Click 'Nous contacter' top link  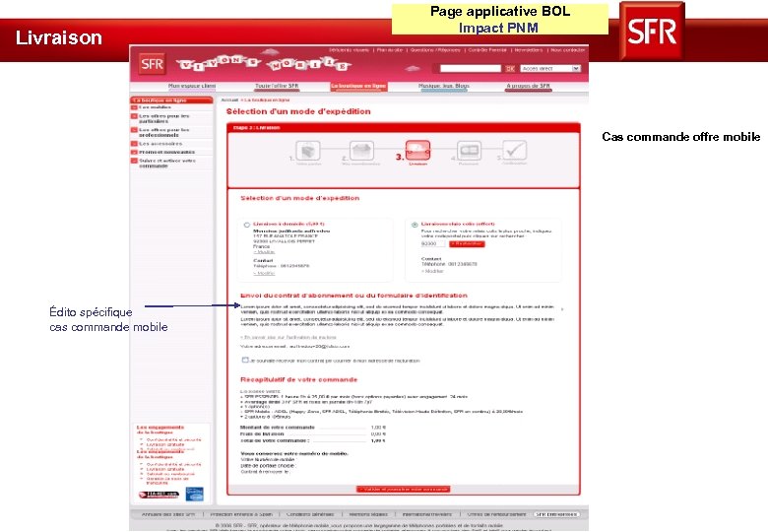click(568, 50)
